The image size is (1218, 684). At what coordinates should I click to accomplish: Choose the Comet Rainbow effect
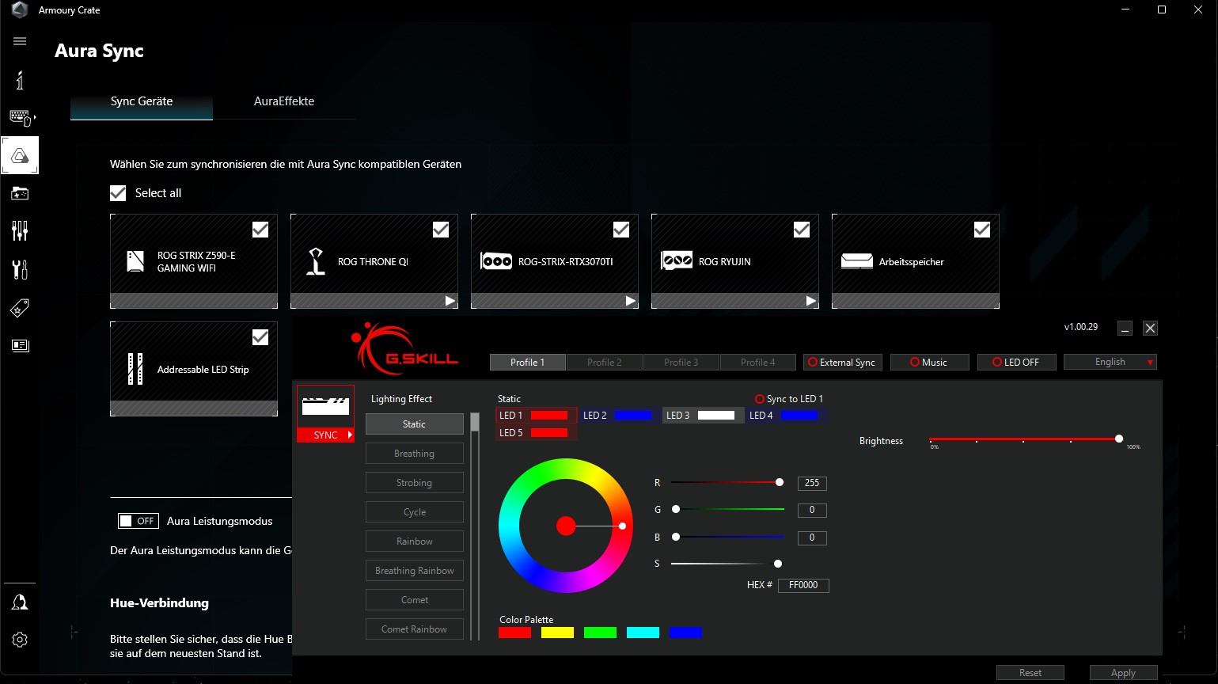[x=414, y=629]
